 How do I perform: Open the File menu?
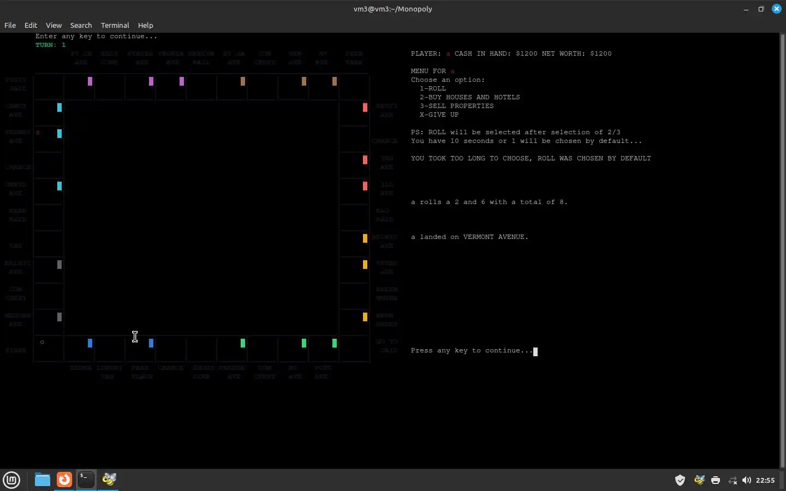pos(10,25)
